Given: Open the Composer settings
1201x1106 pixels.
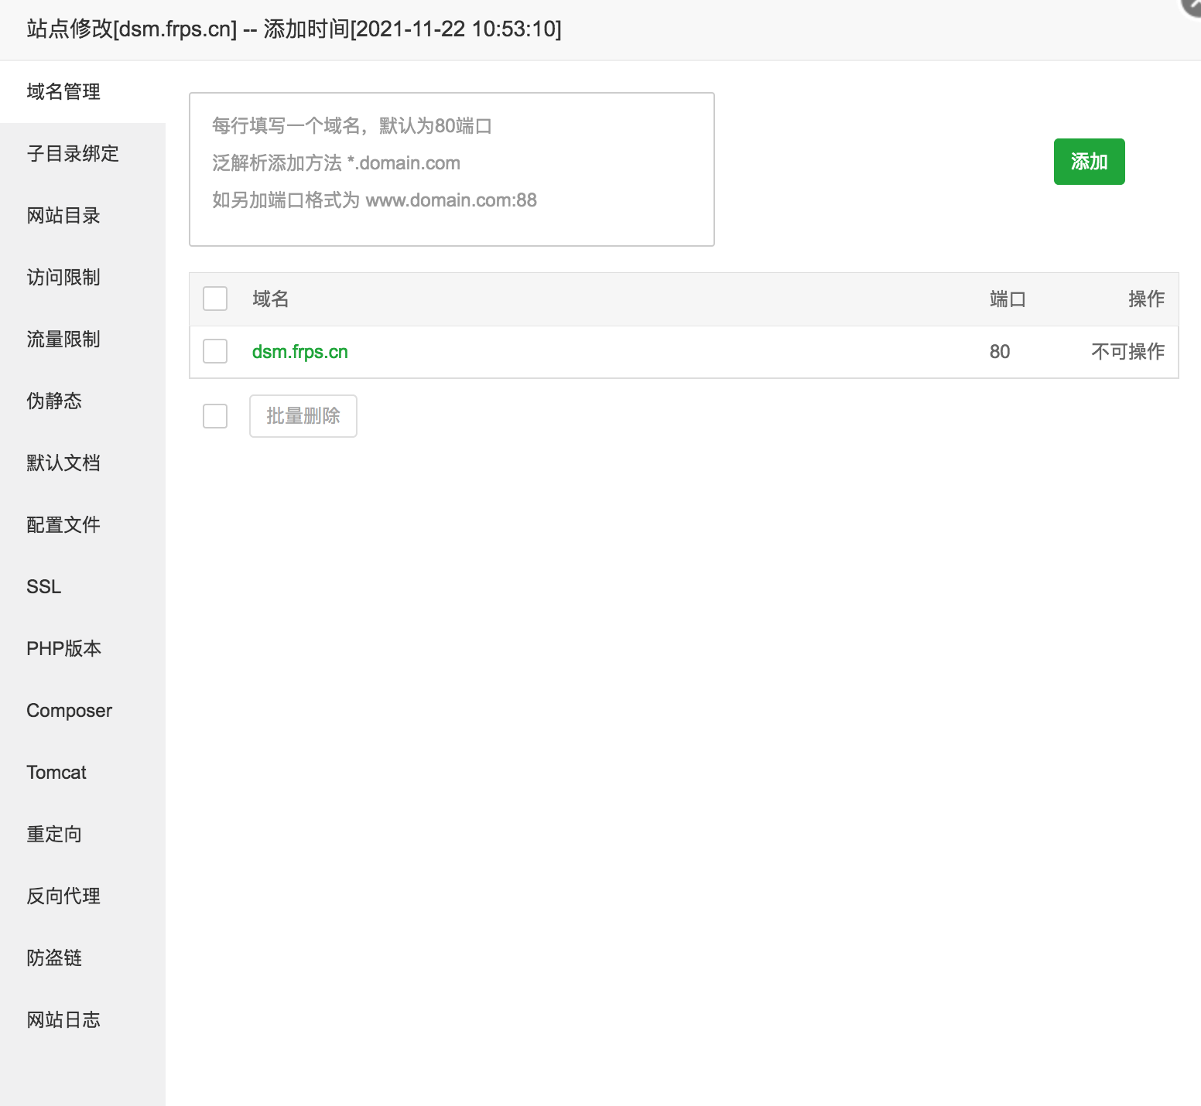Looking at the screenshot, I should pos(69,710).
